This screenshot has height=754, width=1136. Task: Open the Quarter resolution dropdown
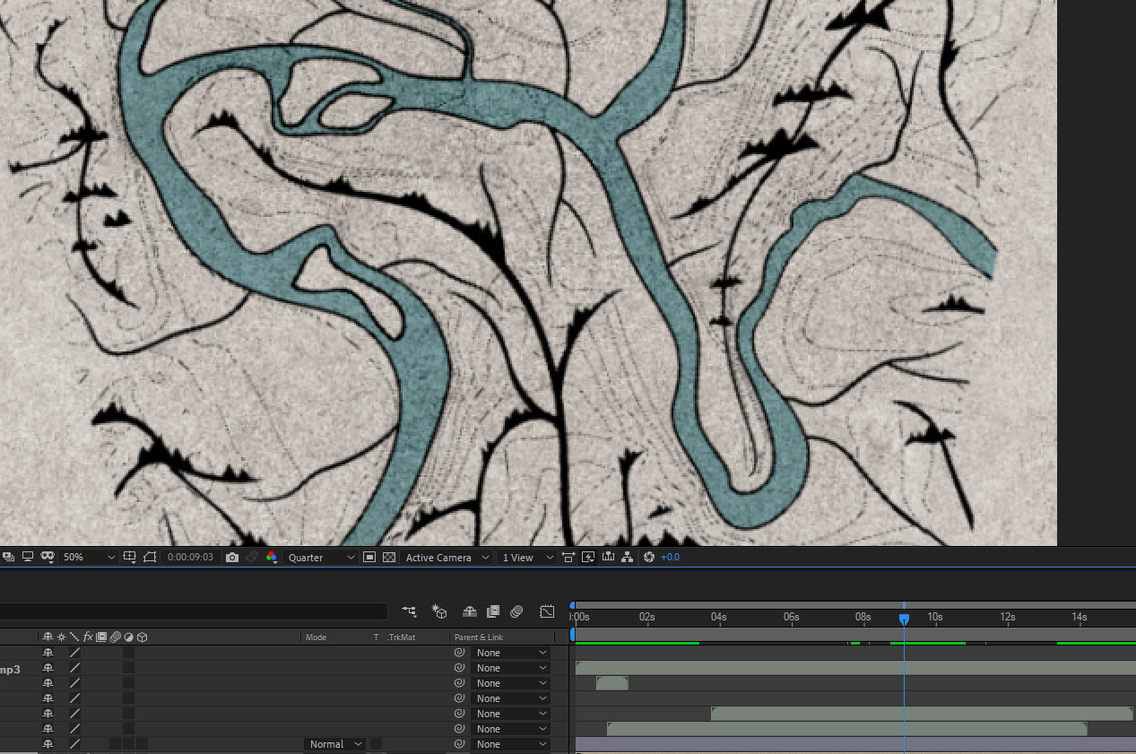(321, 557)
